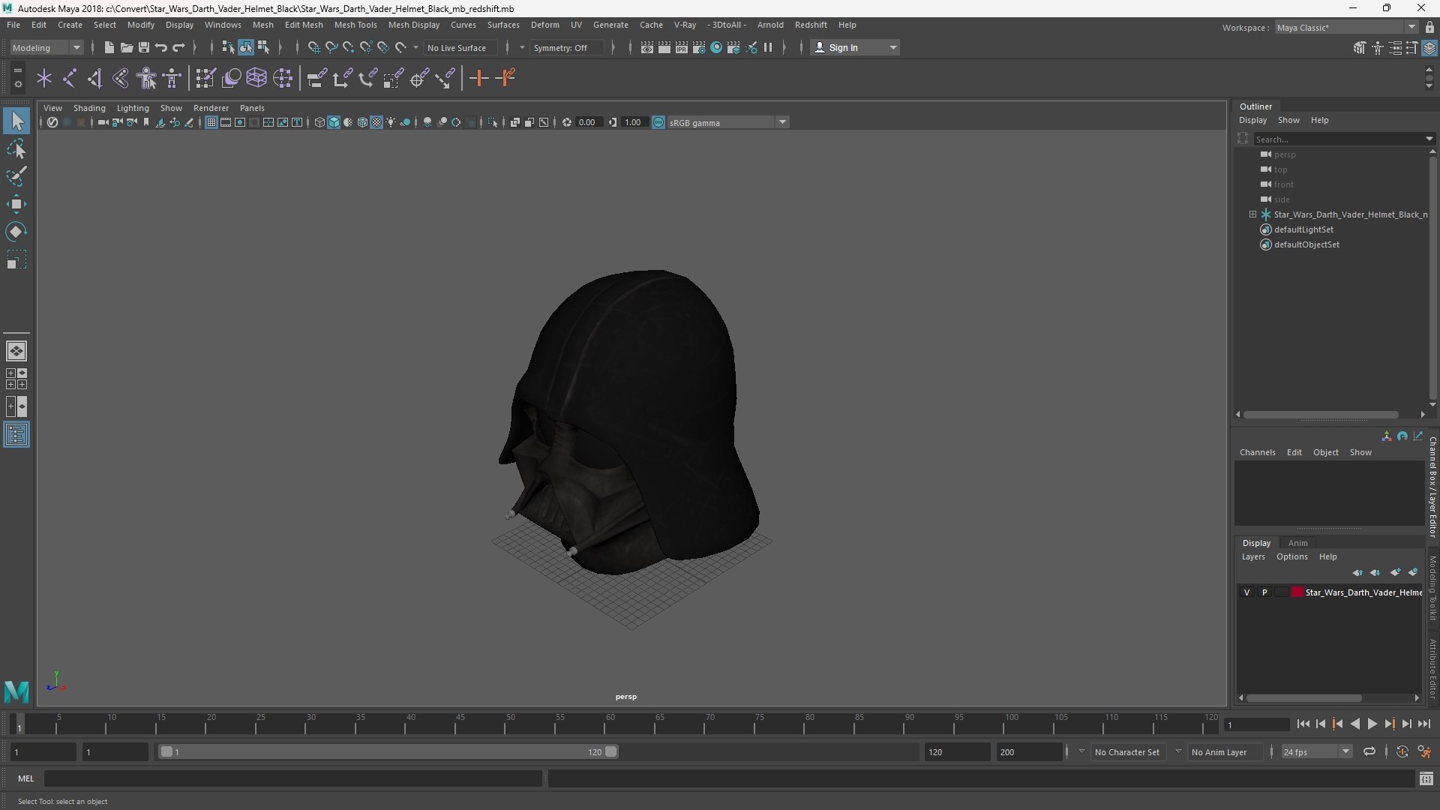Click the Outliner horizontal scrollbar
Image resolution: width=1440 pixels, height=810 pixels.
(1320, 414)
